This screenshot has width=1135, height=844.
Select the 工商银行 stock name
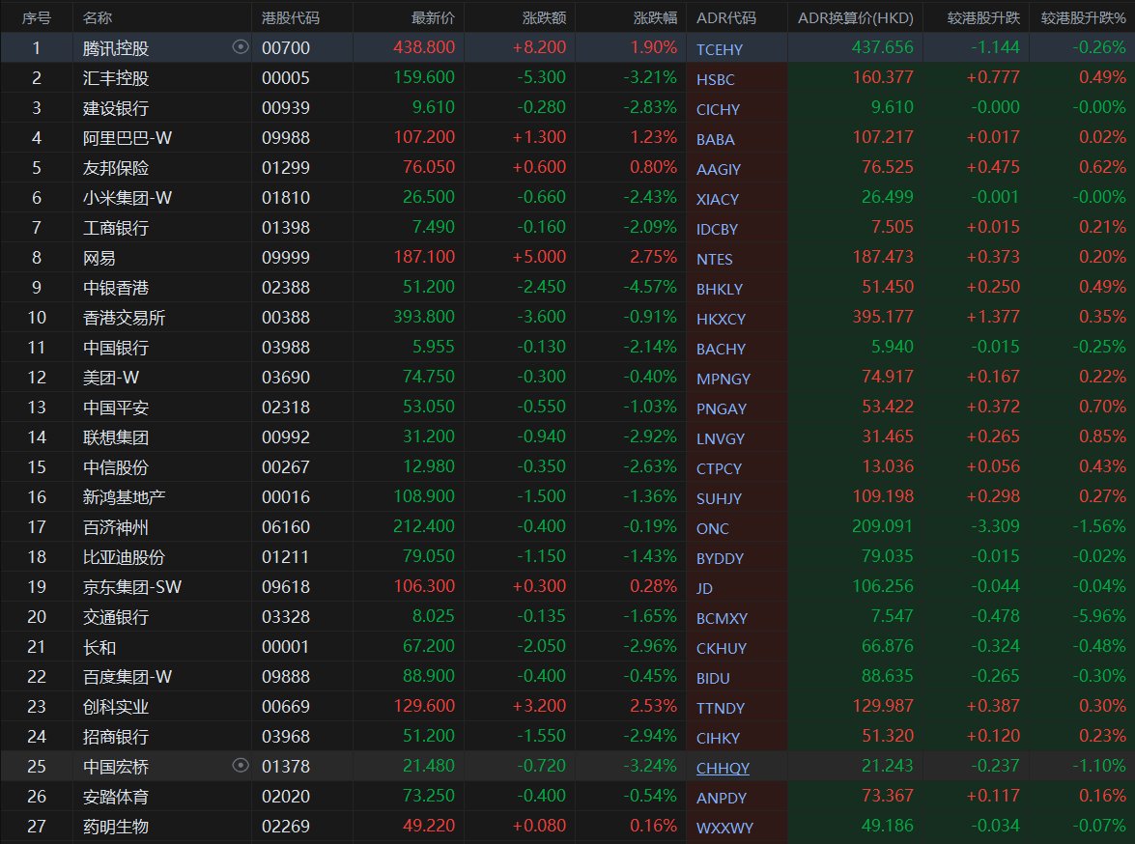click(116, 228)
